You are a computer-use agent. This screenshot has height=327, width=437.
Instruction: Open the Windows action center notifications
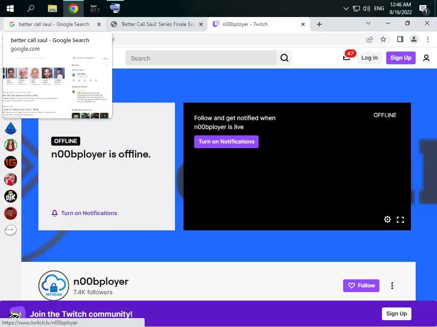coord(424,9)
